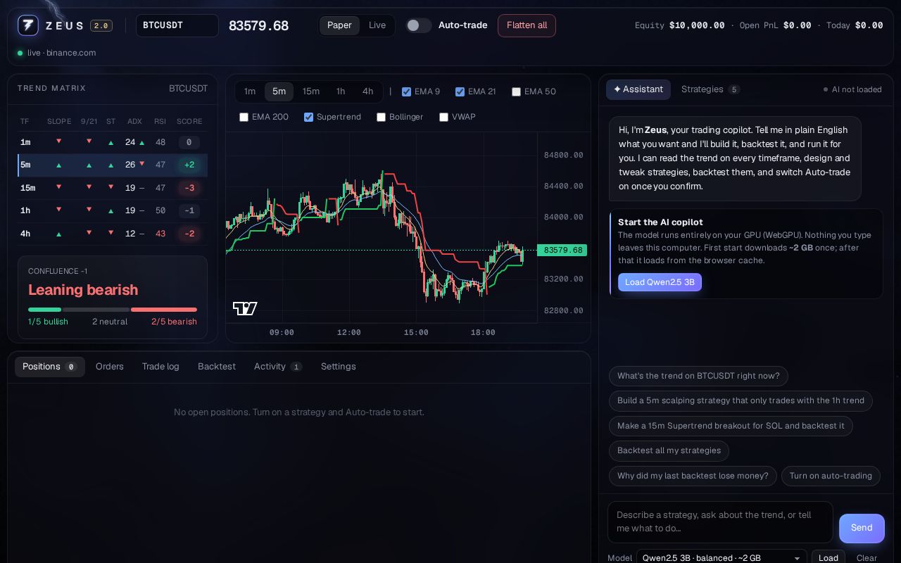Uncheck the EMA 9 indicator checkbox
Image resolution: width=901 pixels, height=563 pixels.
point(406,91)
